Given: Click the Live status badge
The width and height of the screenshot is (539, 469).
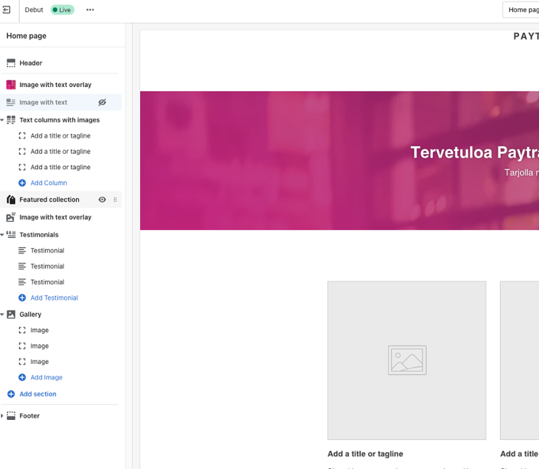Looking at the screenshot, I should point(62,10).
